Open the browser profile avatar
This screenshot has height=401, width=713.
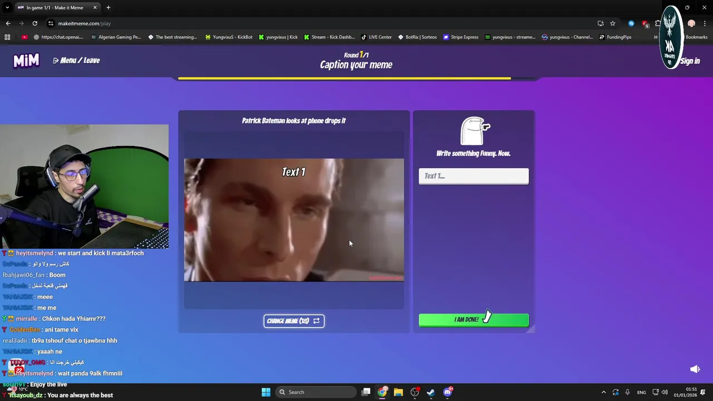[x=691, y=23]
